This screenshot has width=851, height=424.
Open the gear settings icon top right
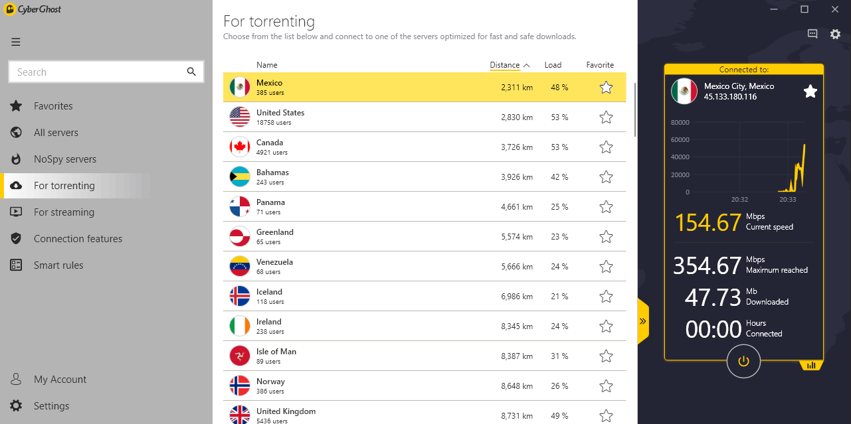(835, 34)
